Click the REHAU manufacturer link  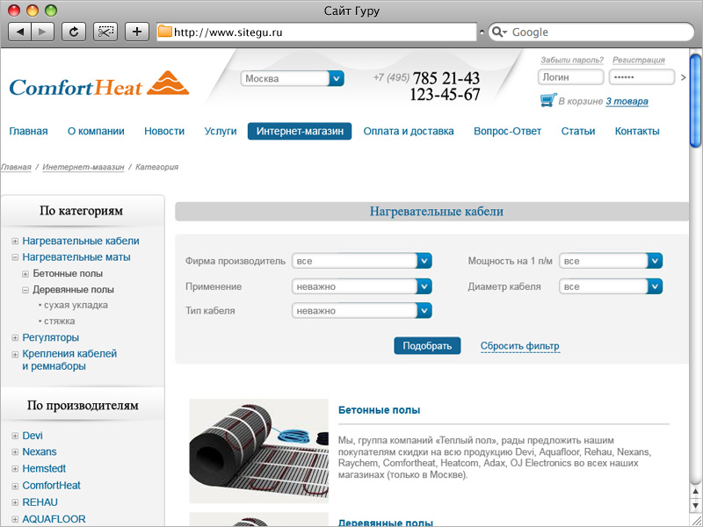click(x=40, y=502)
